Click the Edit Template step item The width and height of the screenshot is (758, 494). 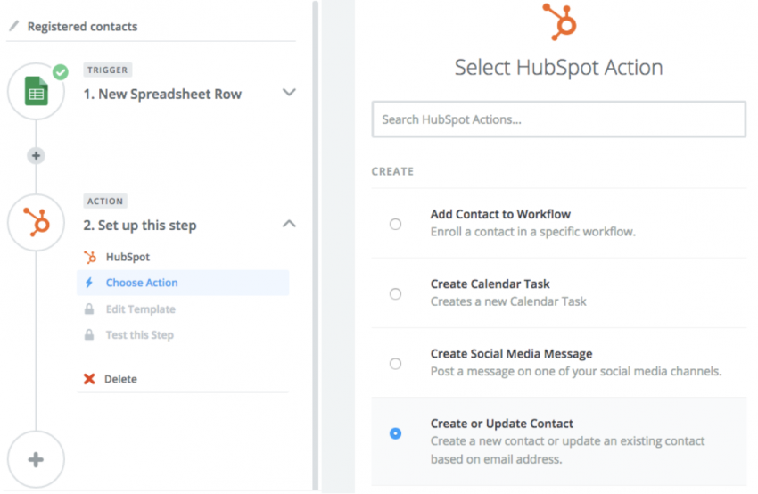(141, 309)
